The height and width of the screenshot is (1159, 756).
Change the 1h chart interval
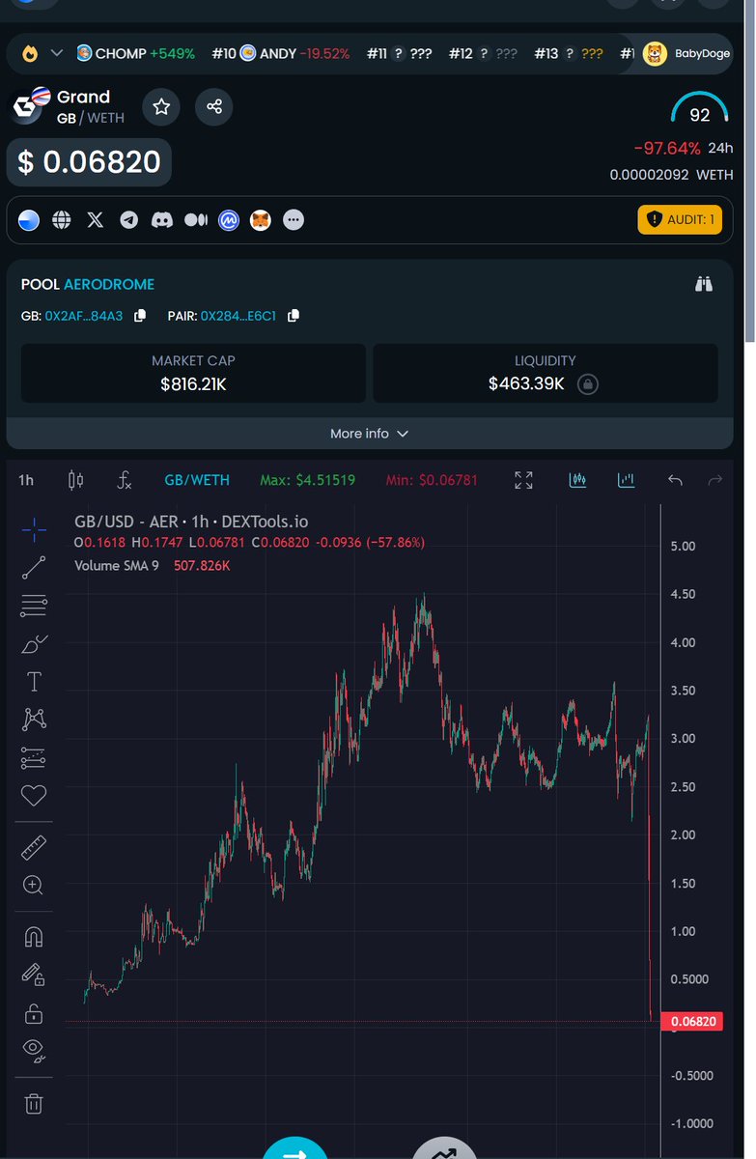[x=26, y=480]
